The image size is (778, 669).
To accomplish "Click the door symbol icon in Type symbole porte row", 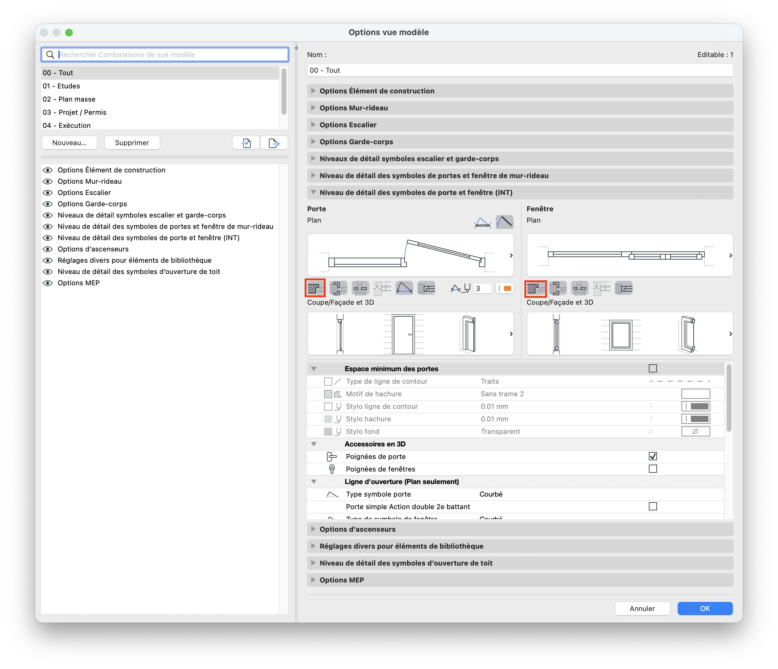I will 332,494.
